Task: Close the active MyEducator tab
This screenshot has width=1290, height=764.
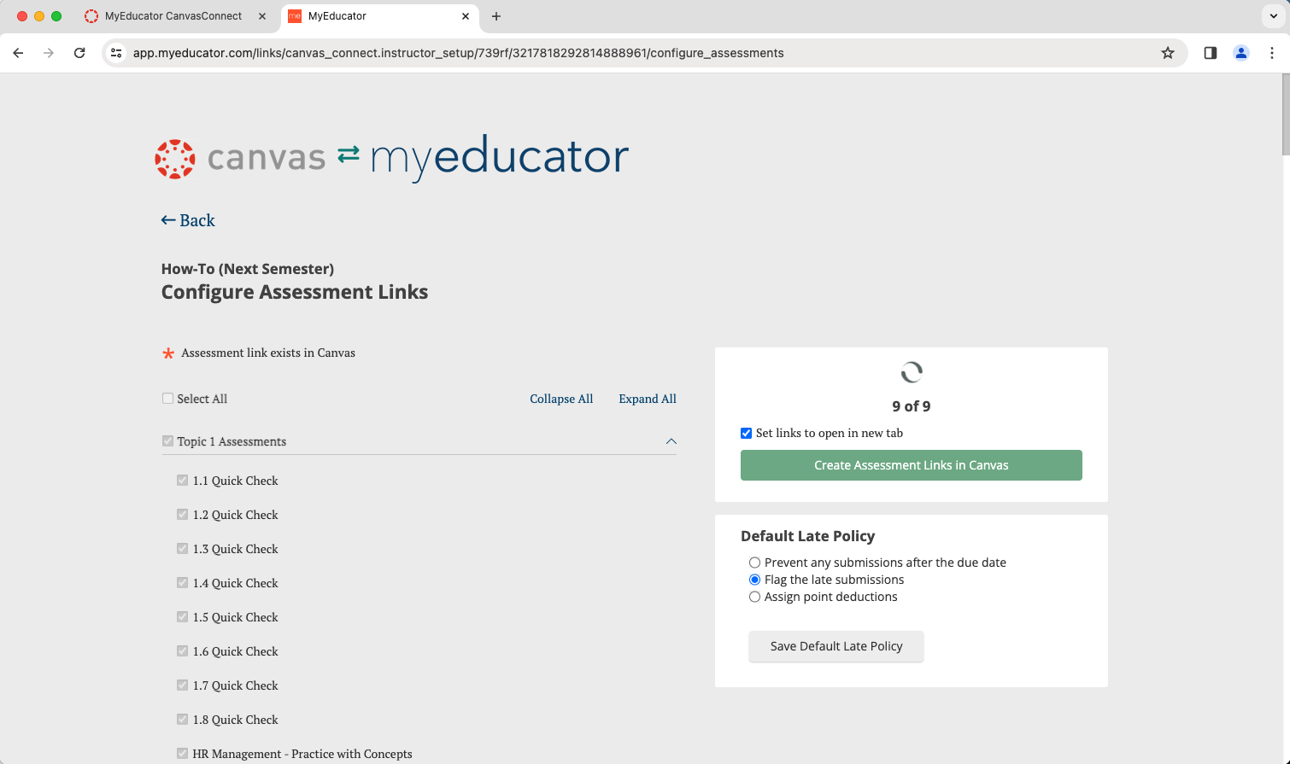Action: (466, 16)
